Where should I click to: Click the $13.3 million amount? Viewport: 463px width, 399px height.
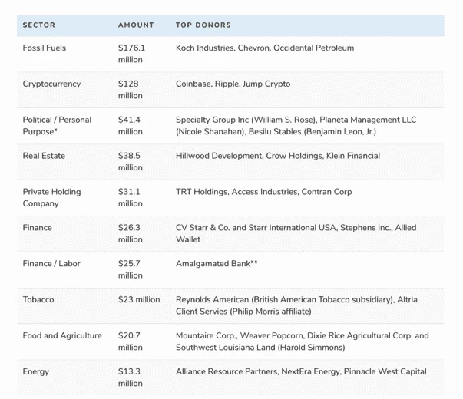[131, 378]
